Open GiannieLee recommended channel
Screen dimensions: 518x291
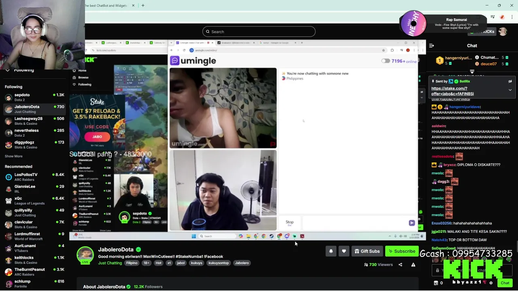pyautogui.click(x=34, y=189)
